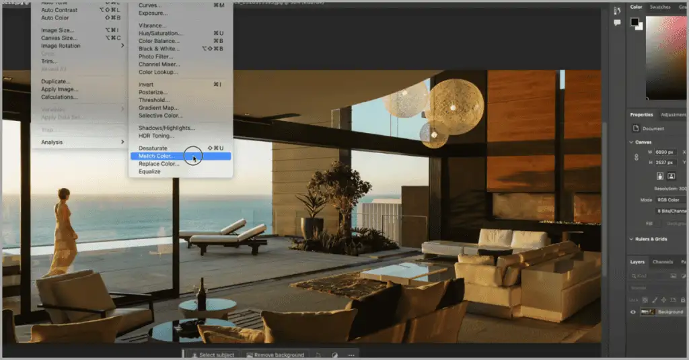Open the 8 Bits/Channel dropdown
Viewport: 689px width, 360px height.
point(672,211)
